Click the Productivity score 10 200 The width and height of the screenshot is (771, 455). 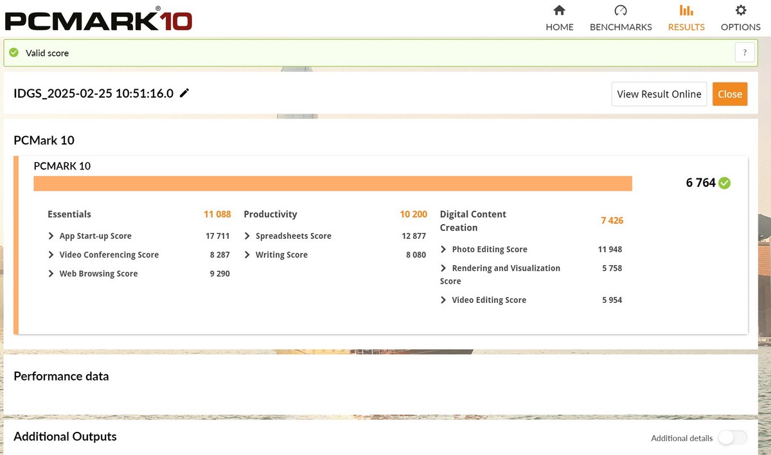coord(413,214)
